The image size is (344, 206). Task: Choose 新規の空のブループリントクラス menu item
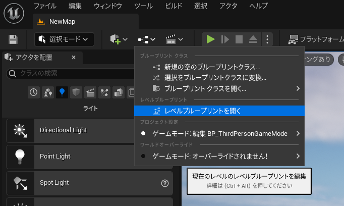tap(219, 67)
